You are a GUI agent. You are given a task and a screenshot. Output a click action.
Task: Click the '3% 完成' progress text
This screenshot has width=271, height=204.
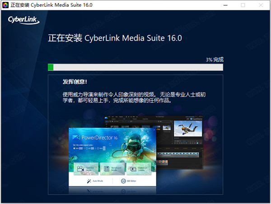[215, 60]
